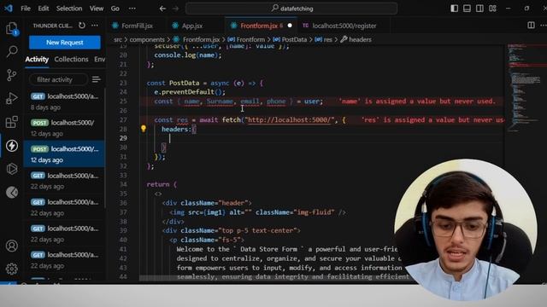Select the Activity tab in Thunder Client

click(37, 59)
